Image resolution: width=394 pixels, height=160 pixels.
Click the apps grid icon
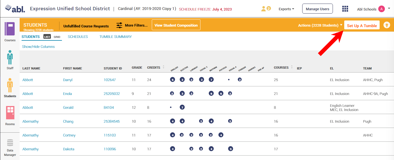[345, 9]
